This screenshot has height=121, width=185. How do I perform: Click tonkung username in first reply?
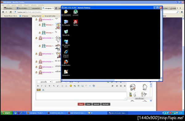(x=48, y=25)
